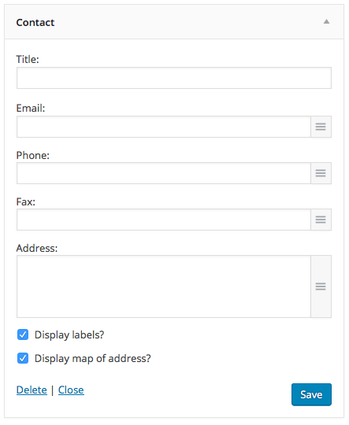Focus the Title input field
The width and height of the screenshot is (349, 425).
tap(174, 78)
